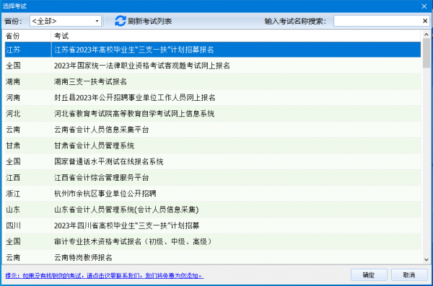
Task: Click the 取消 cancel button
Action: 409,274
